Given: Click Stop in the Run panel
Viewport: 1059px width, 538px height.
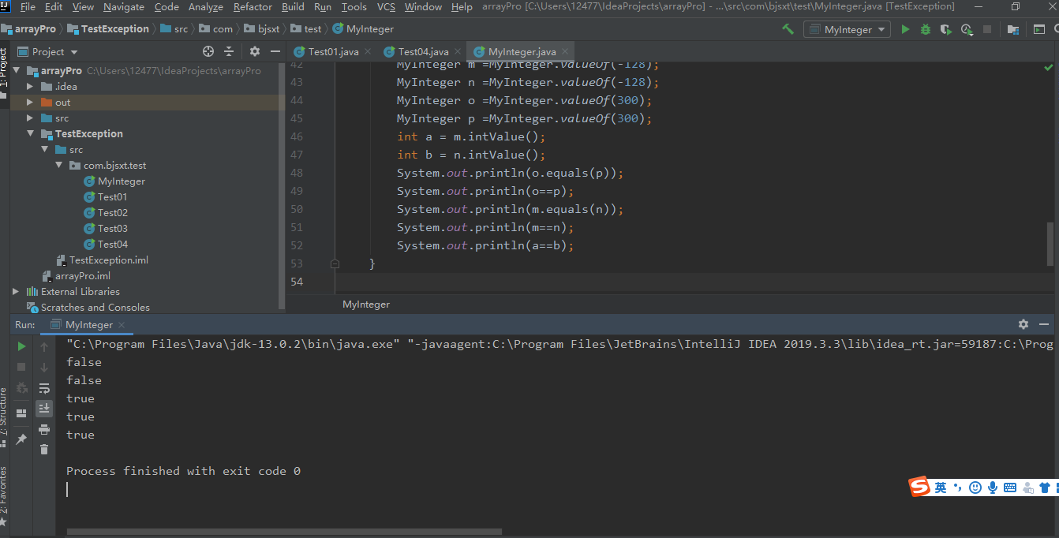Looking at the screenshot, I should 21,367.
